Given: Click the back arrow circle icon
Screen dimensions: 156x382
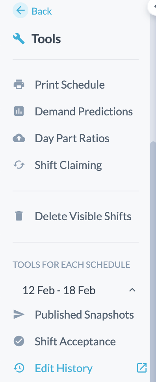Looking at the screenshot, I should click(20, 11).
